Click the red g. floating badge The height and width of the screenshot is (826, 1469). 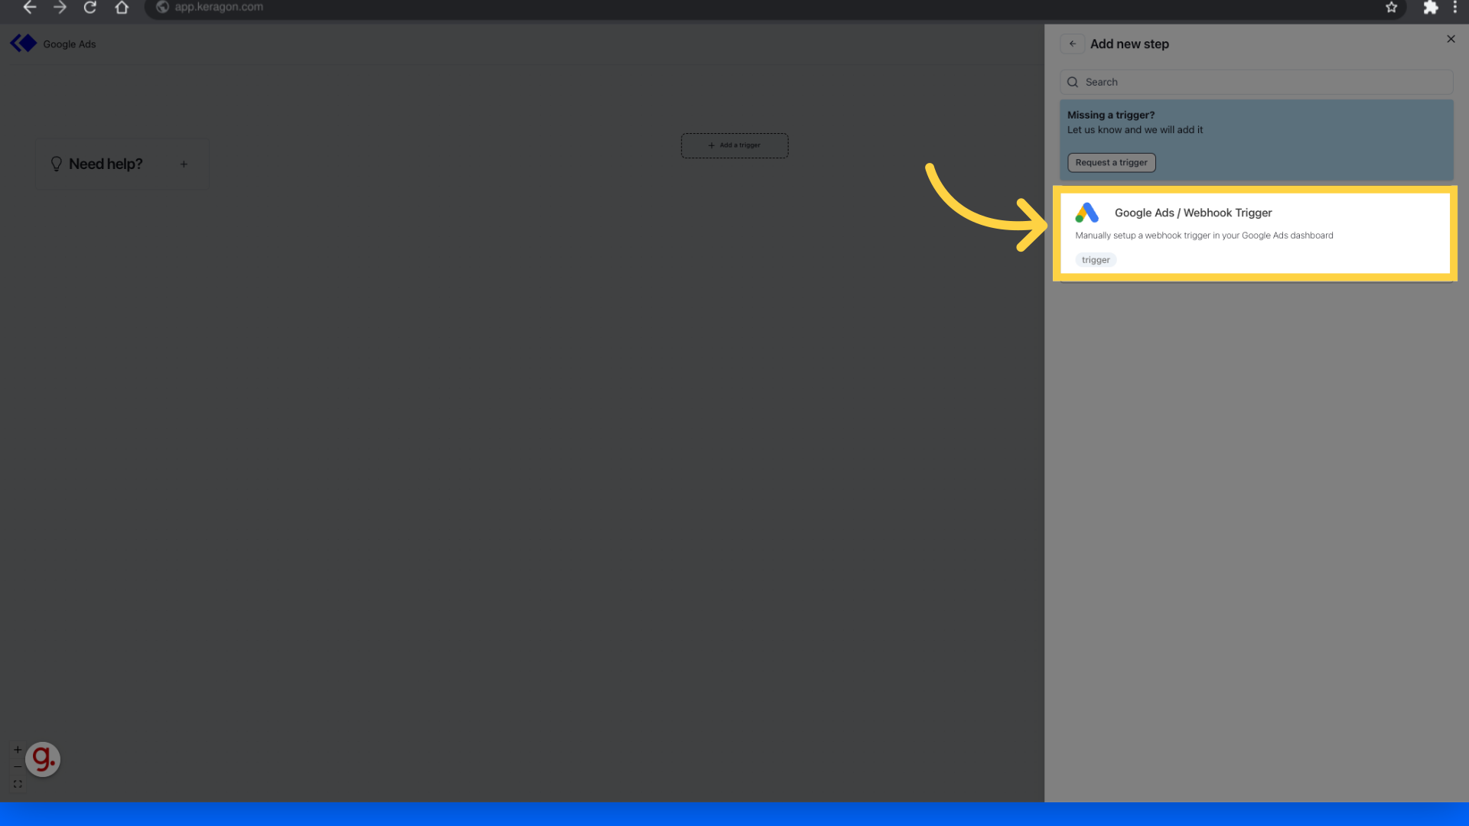43,759
